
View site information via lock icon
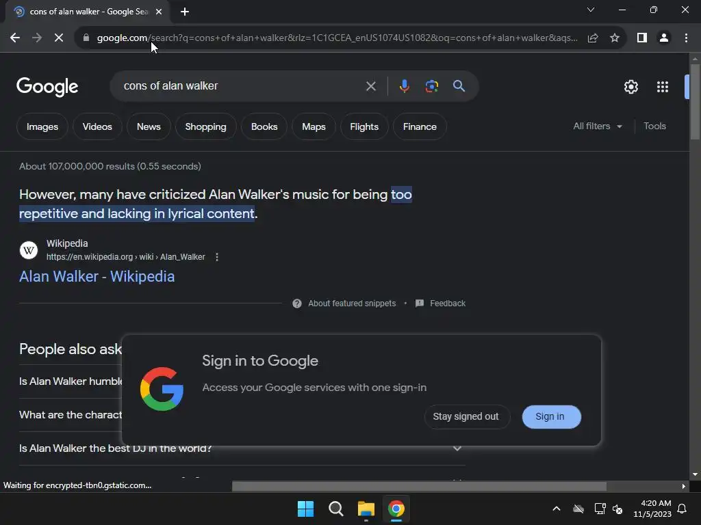pos(86,38)
